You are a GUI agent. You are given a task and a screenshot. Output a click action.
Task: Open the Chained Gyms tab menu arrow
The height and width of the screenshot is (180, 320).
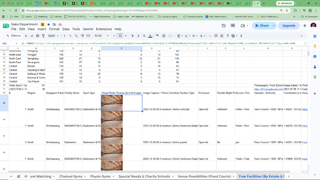[85, 177]
